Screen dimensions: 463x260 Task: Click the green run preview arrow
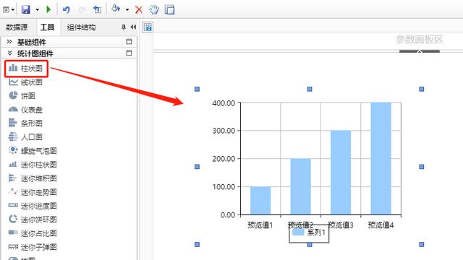click(48, 9)
